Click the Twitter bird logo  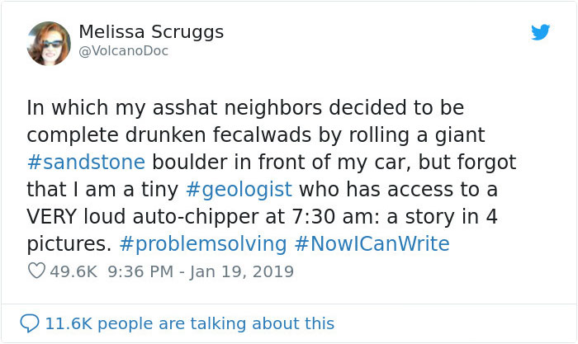540,32
